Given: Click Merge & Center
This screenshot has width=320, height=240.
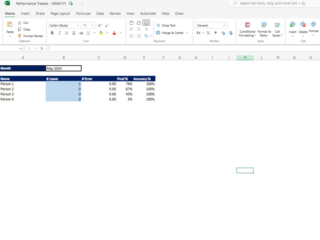Looking at the screenshot, I should click(170, 33).
